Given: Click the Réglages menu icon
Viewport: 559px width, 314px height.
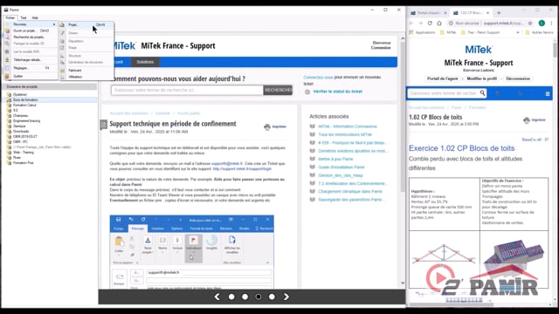Looking at the screenshot, I should coord(7,68).
